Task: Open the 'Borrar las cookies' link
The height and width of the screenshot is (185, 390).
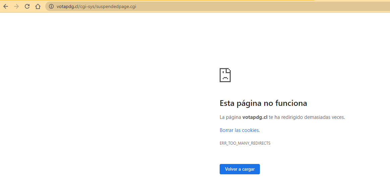Action: tap(239, 130)
